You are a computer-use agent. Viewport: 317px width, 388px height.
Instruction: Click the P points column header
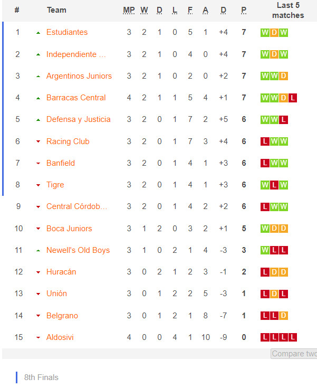coord(244,10)
